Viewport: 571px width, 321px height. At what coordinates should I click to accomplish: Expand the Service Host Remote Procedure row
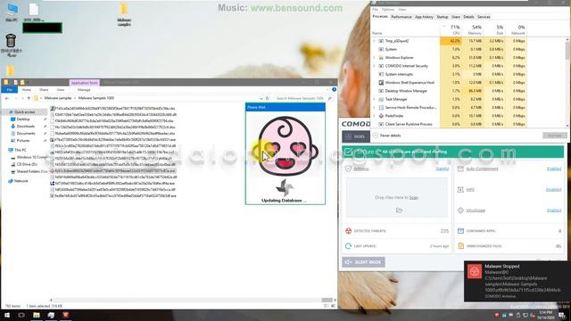pos(374,107)
